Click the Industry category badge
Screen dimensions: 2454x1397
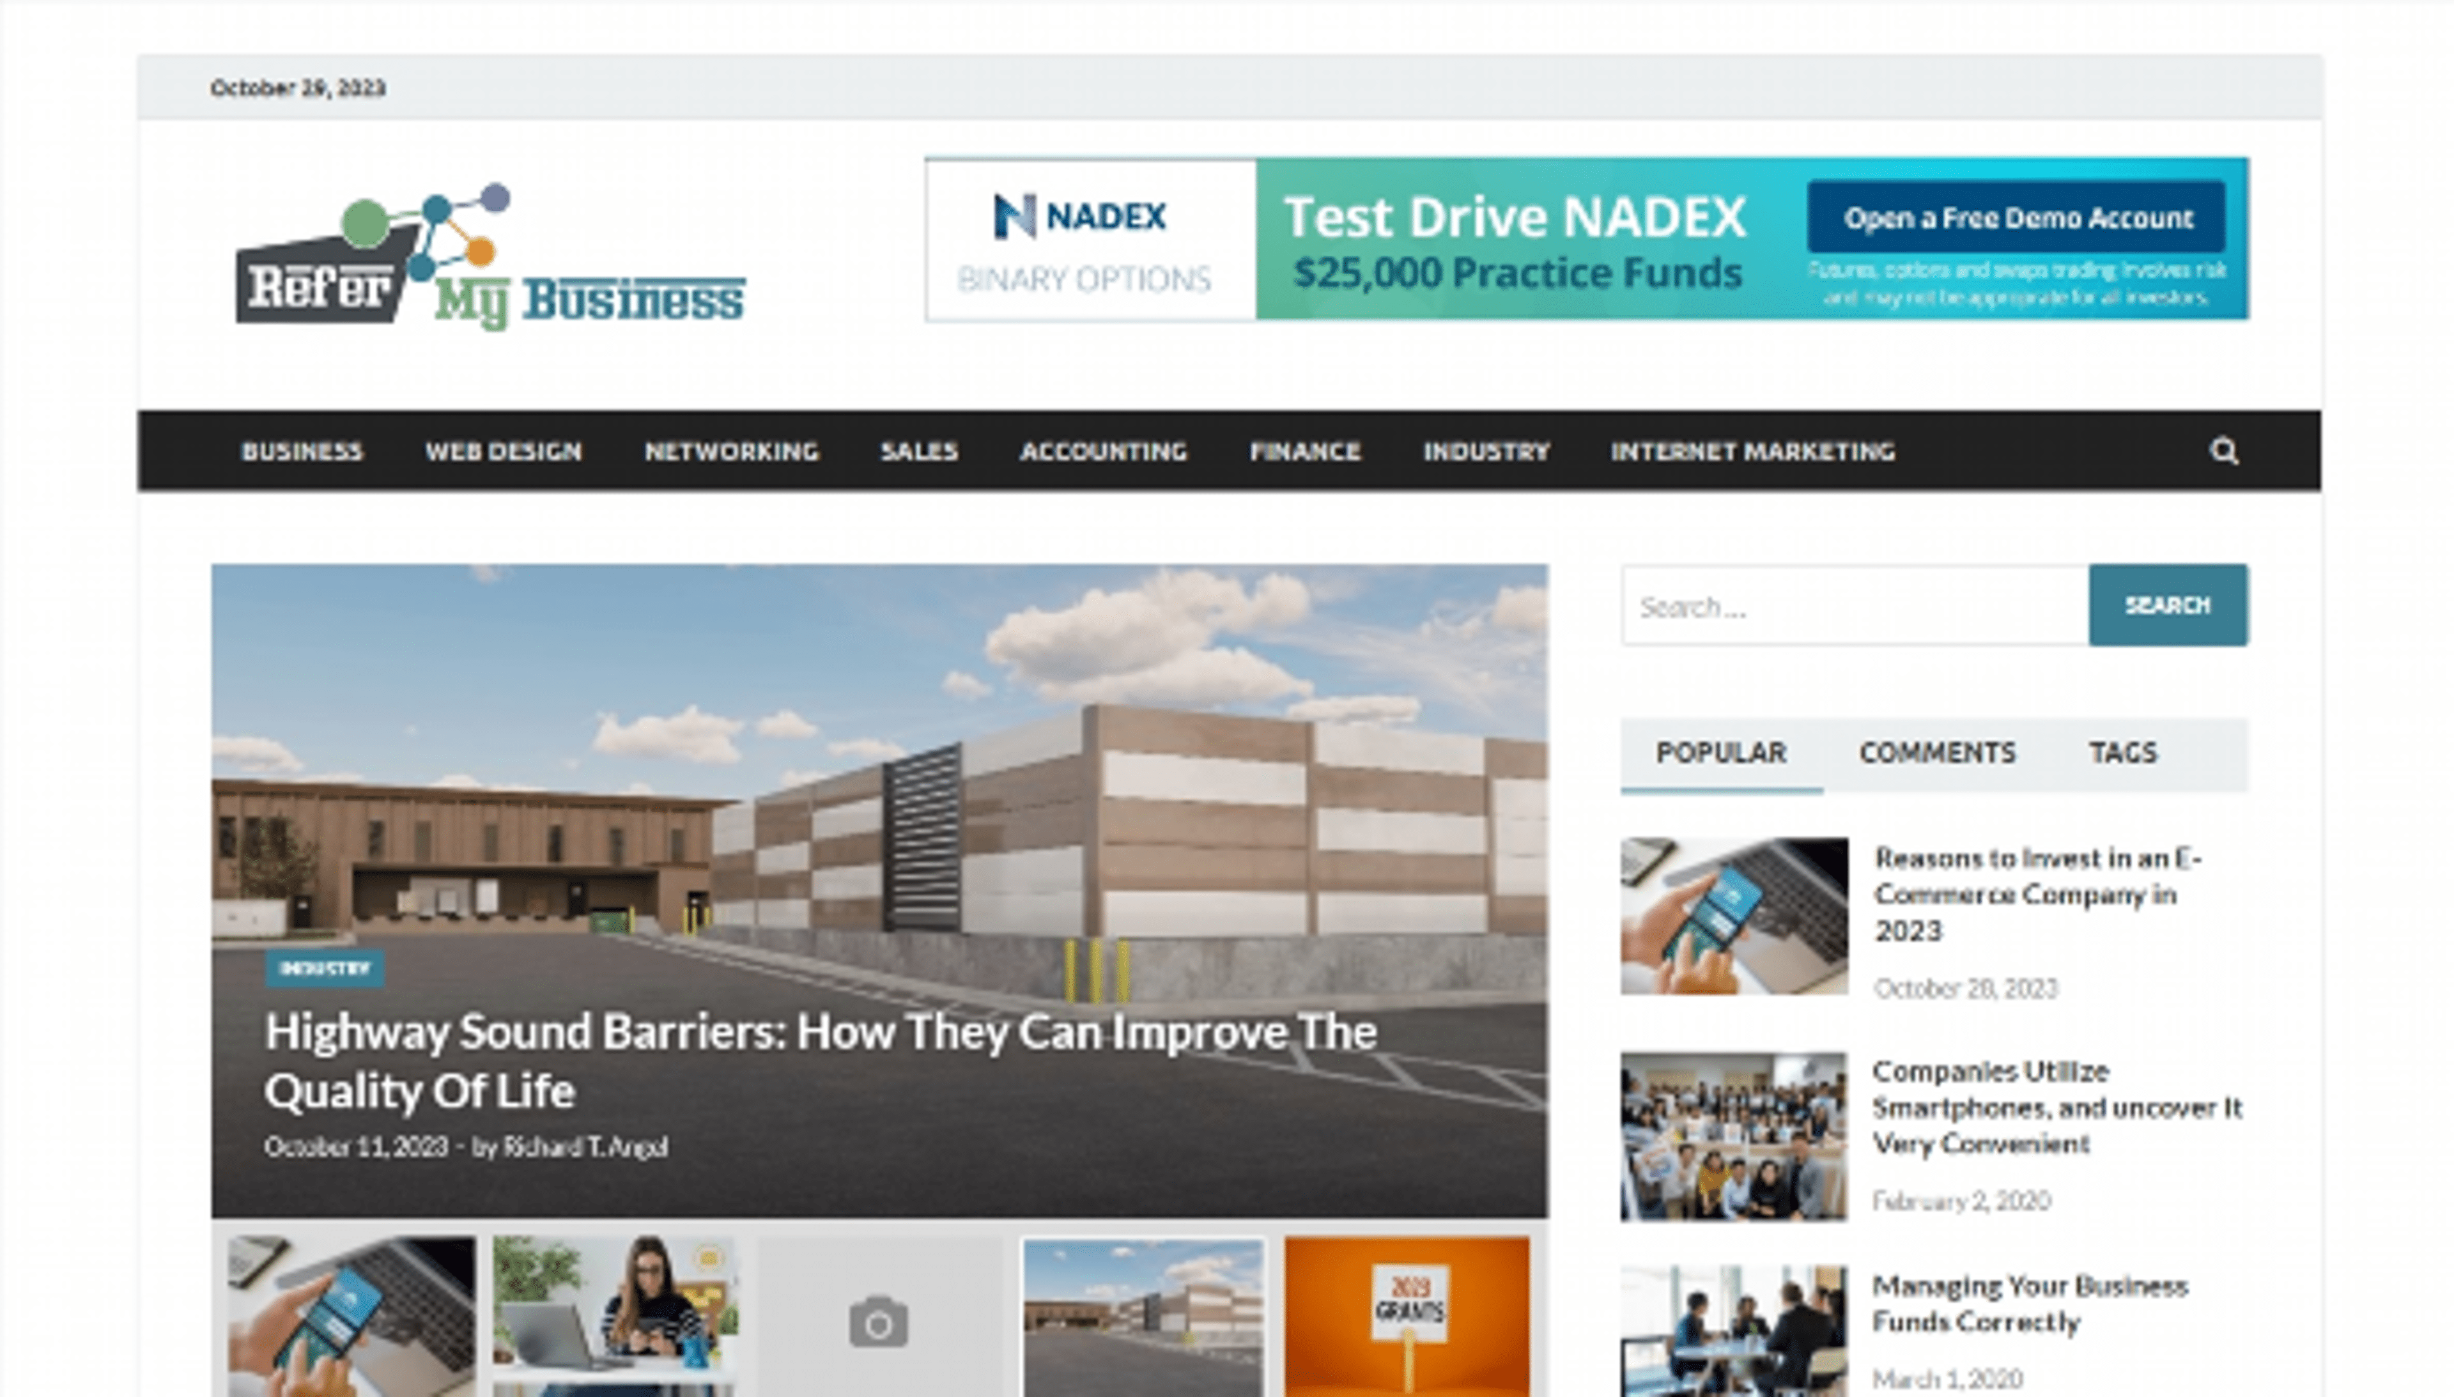tap(325, 968)
